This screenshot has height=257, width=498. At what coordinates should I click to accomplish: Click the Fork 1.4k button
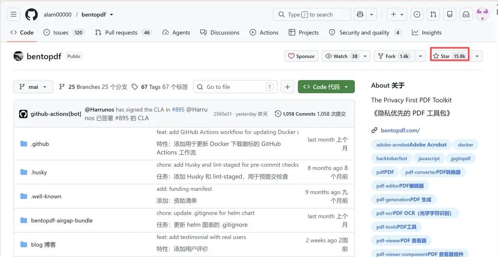(x=394, y=56)
